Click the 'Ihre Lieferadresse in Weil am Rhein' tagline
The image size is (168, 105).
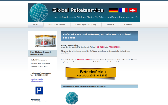(96, 17)
